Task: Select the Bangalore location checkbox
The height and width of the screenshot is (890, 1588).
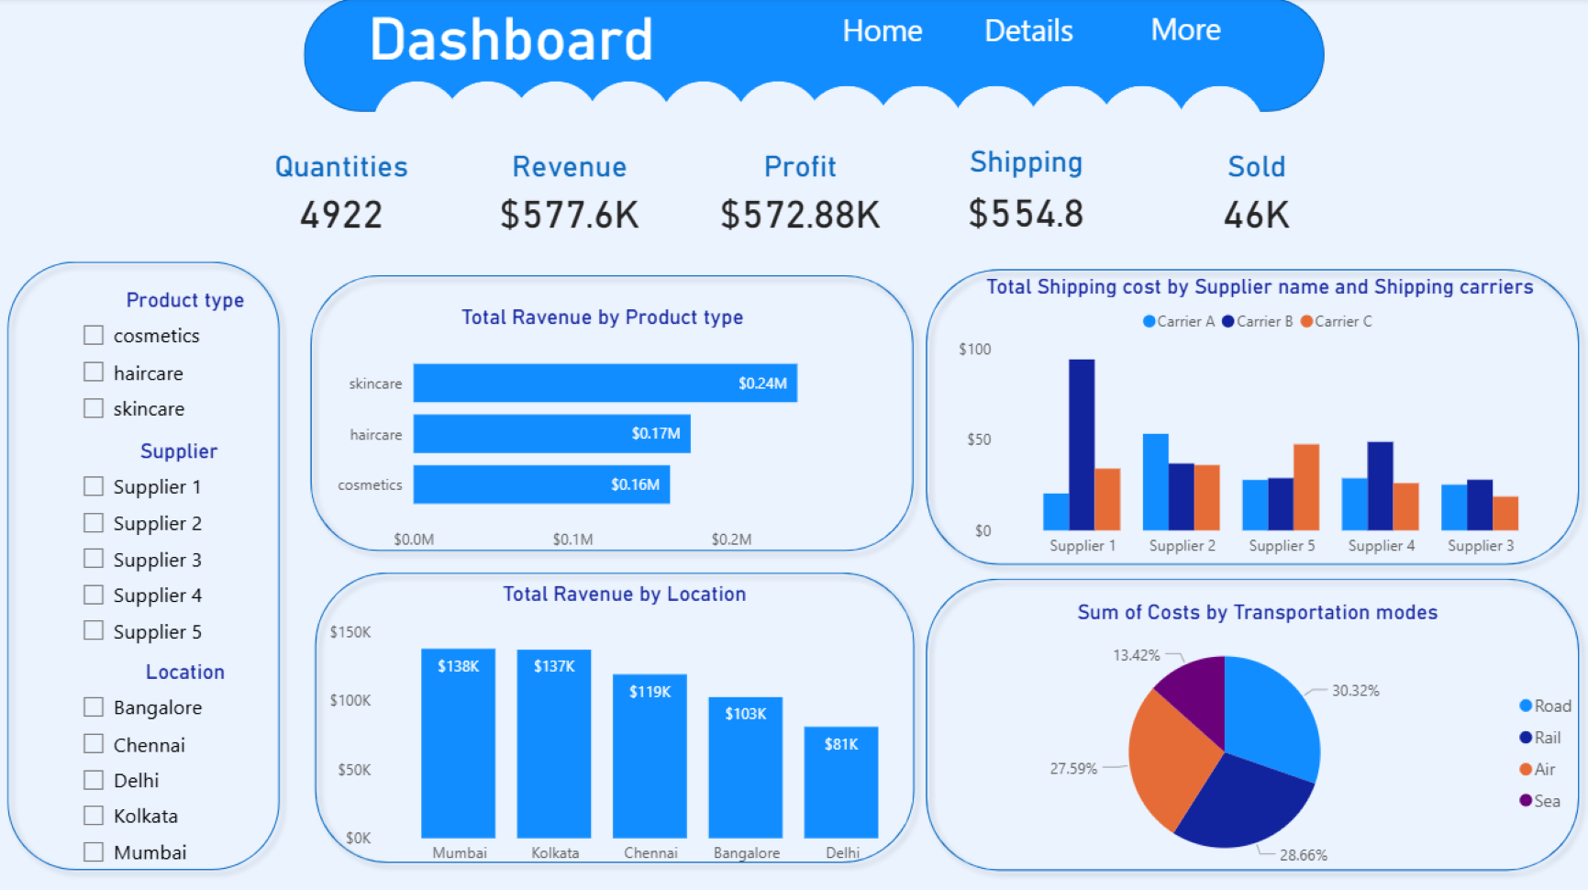Action: pyautogui.click(x=94, y=706)
